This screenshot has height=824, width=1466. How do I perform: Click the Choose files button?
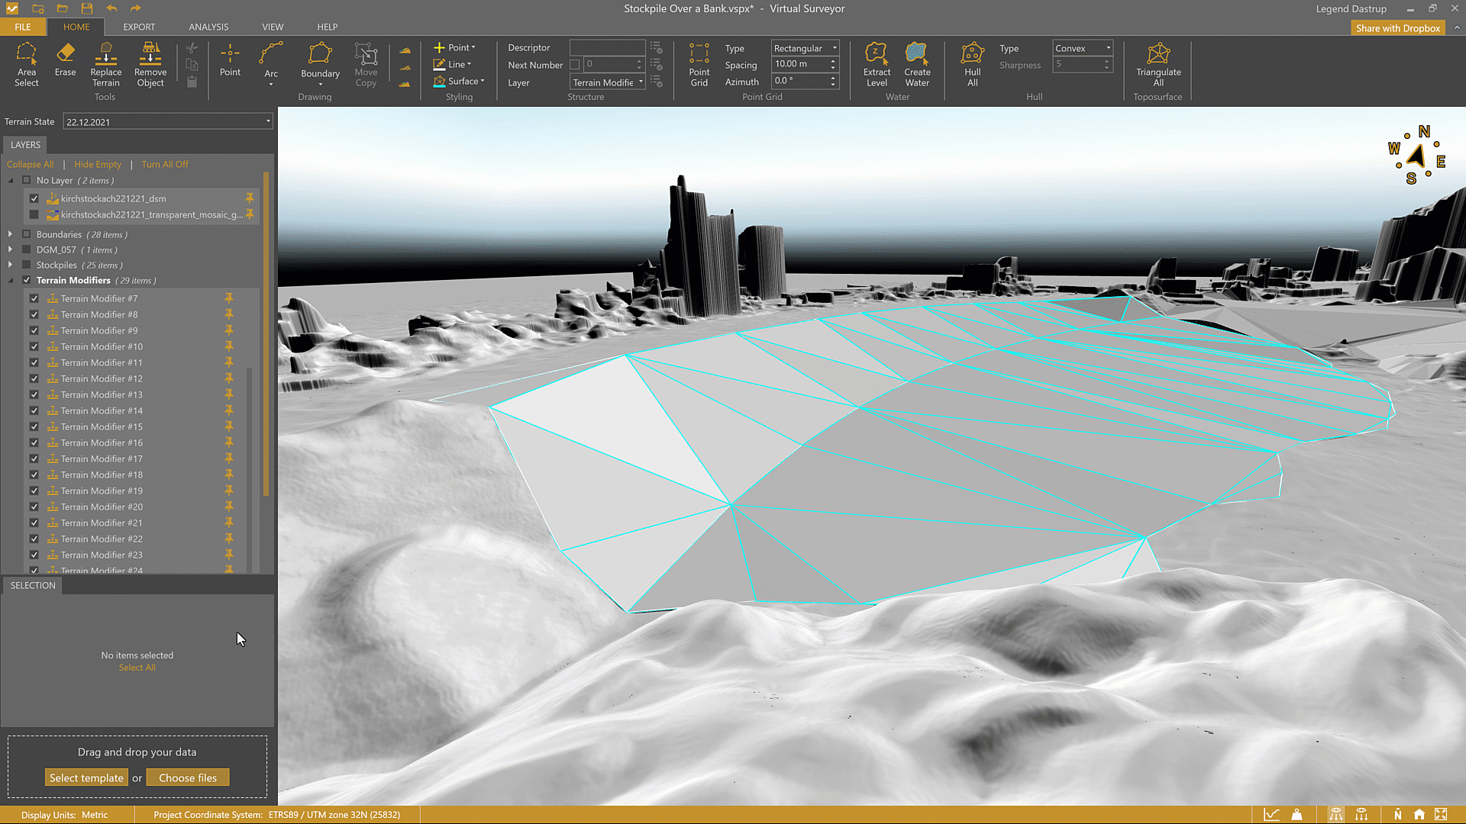[x=188, y=777]
